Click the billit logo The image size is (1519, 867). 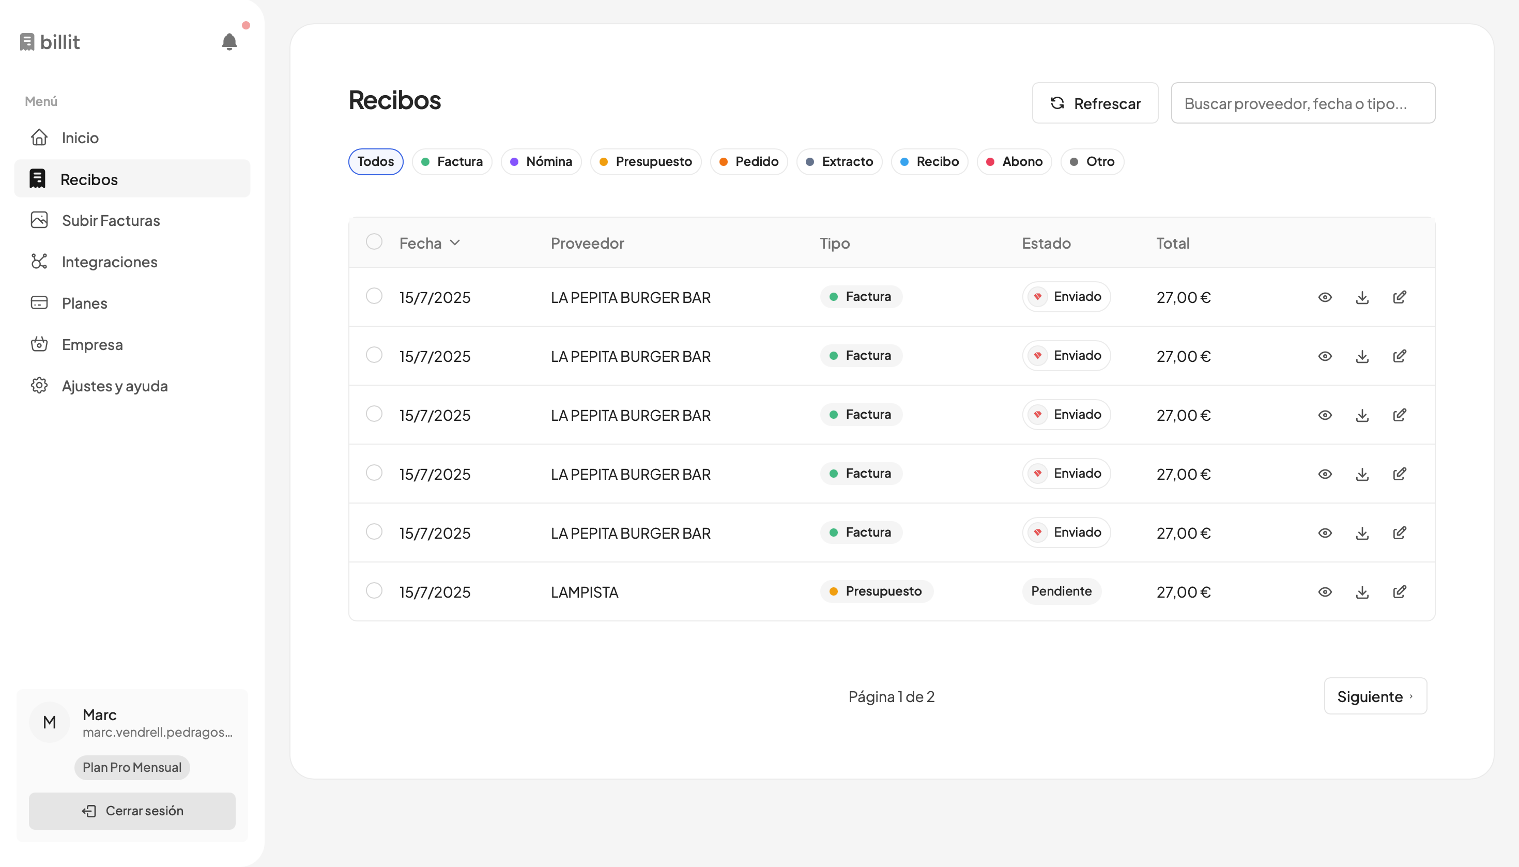click(50, 42)
